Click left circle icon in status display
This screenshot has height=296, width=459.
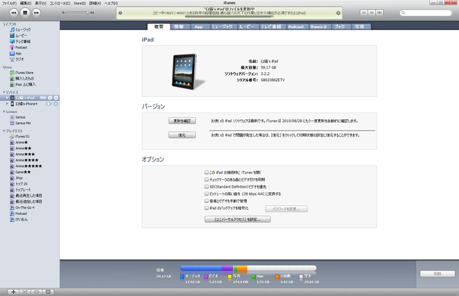[x=120, y=13]
